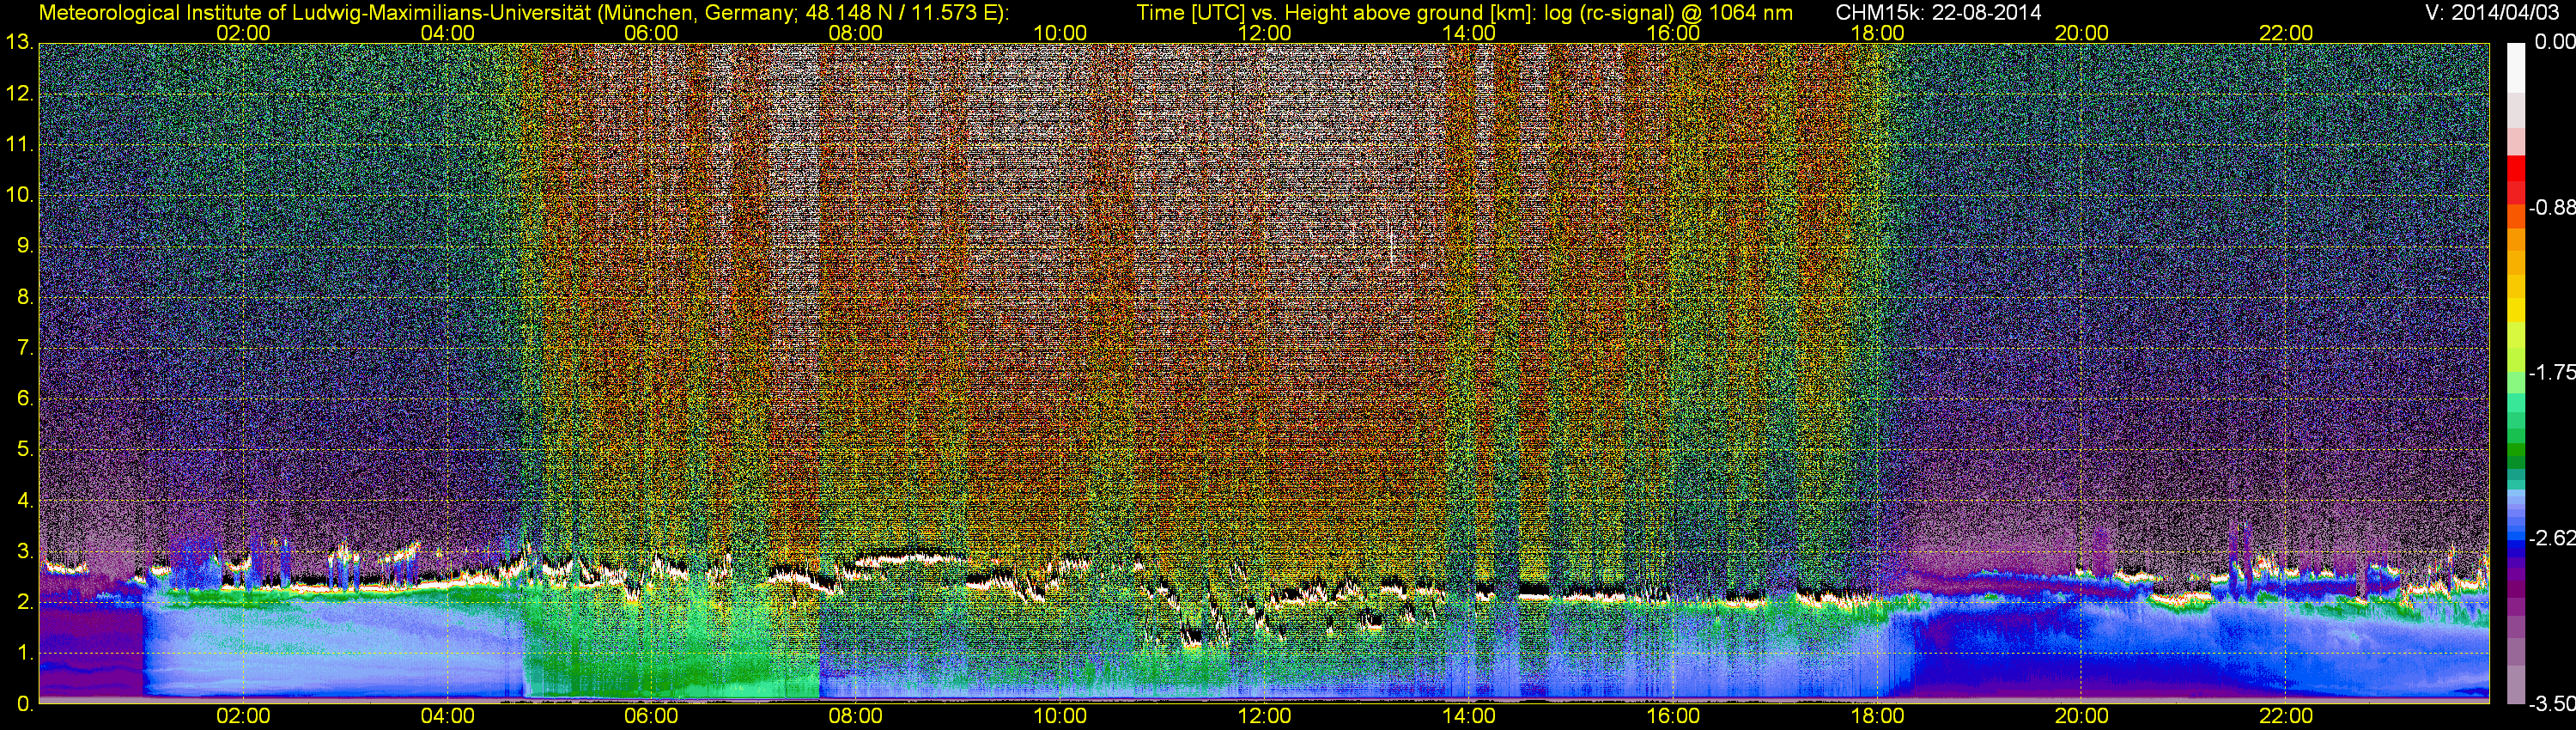Click "06:00" on the top time axis
The height and width of the screenshot is (730, 2576).
(x=651, y=33)
